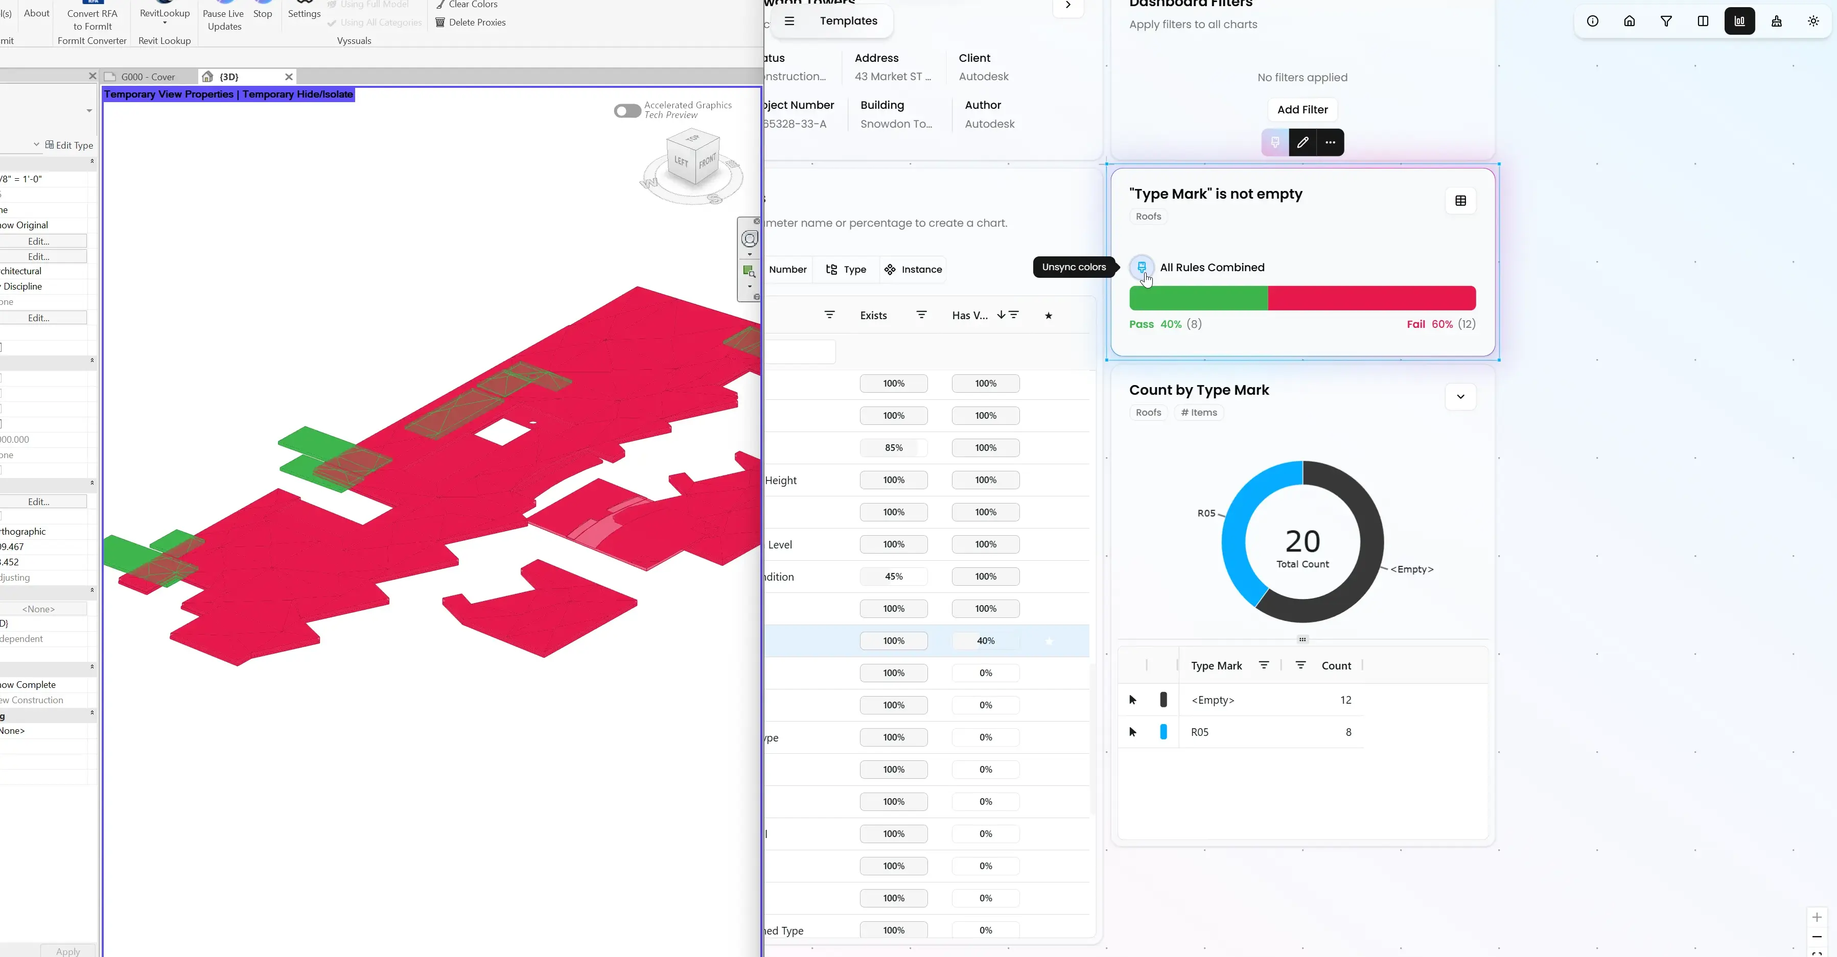
Task: Switch to the G000 - Cover tab
Action: [148, 77]
